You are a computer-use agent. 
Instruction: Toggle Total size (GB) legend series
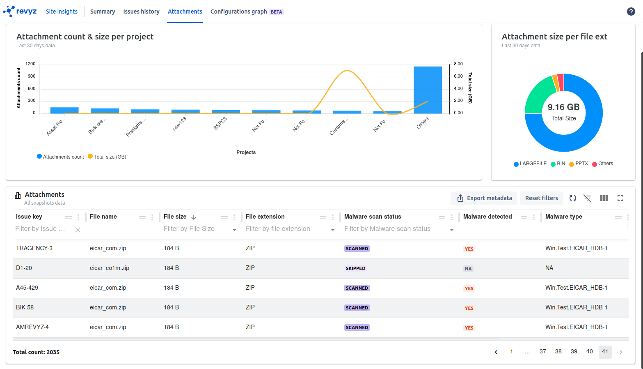(107, 157)
